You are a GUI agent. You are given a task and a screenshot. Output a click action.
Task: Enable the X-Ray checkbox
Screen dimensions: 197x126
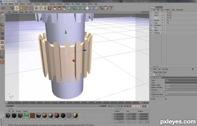pos(165,99)
